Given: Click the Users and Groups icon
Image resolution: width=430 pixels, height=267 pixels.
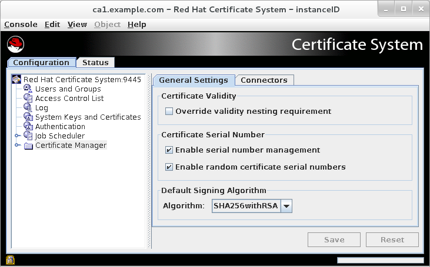Looking at the screenshot, I should point(28,89).
